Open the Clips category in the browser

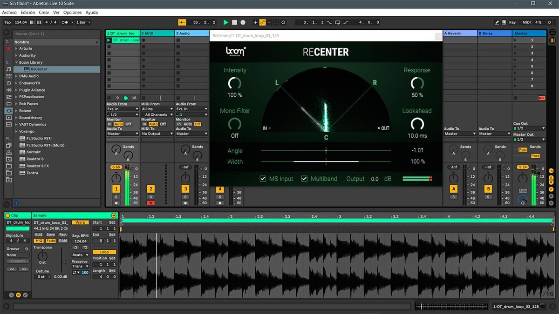8,118
